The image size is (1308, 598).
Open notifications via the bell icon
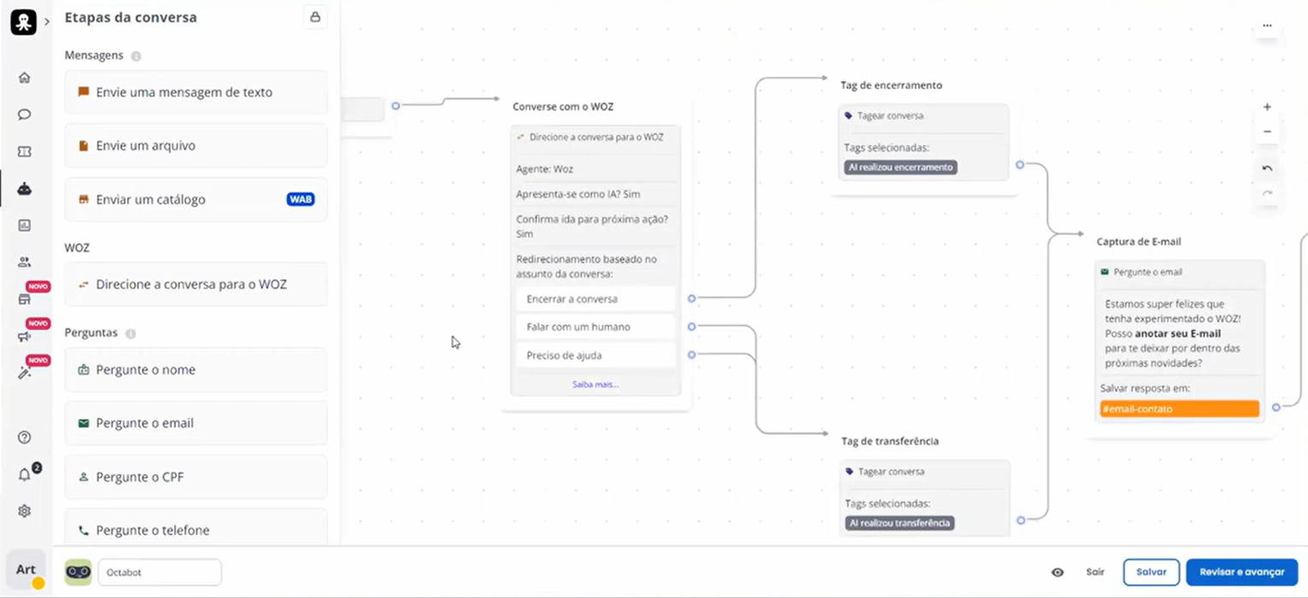[x=25, y=475]
